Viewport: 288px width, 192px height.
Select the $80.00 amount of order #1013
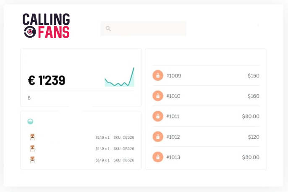tap(251, 157)
